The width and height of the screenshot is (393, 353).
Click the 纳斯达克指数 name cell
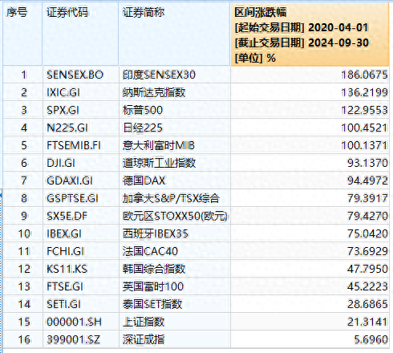[174, 92]
